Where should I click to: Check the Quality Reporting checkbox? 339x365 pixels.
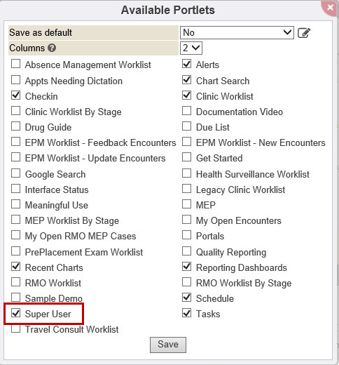(186, 251)
